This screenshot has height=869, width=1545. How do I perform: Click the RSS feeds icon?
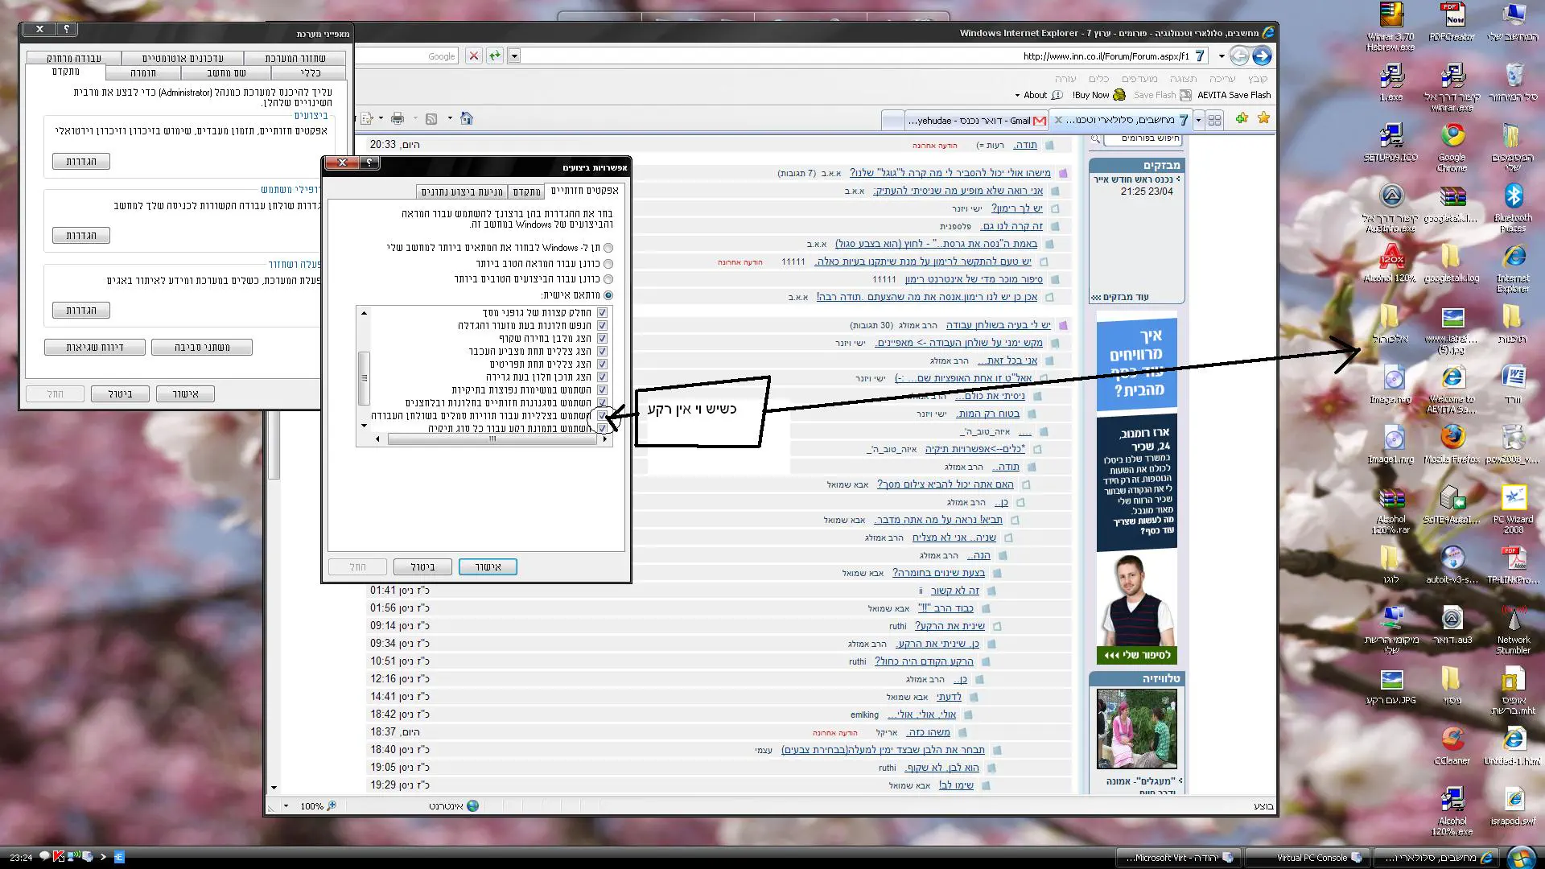[431, 119]
